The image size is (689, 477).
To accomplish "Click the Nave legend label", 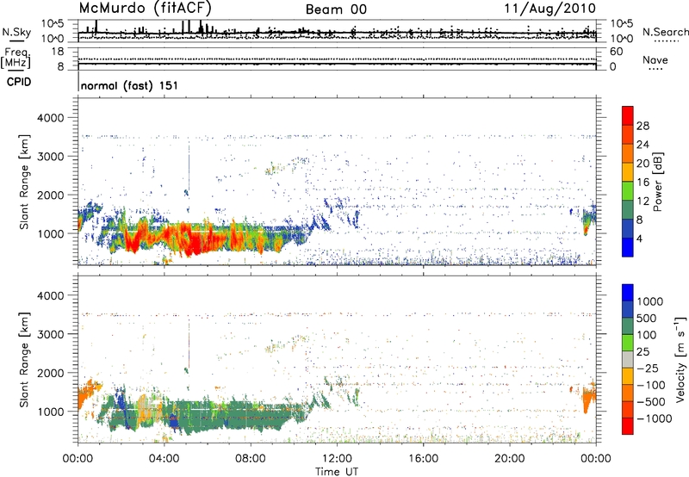I will point(655,60).
